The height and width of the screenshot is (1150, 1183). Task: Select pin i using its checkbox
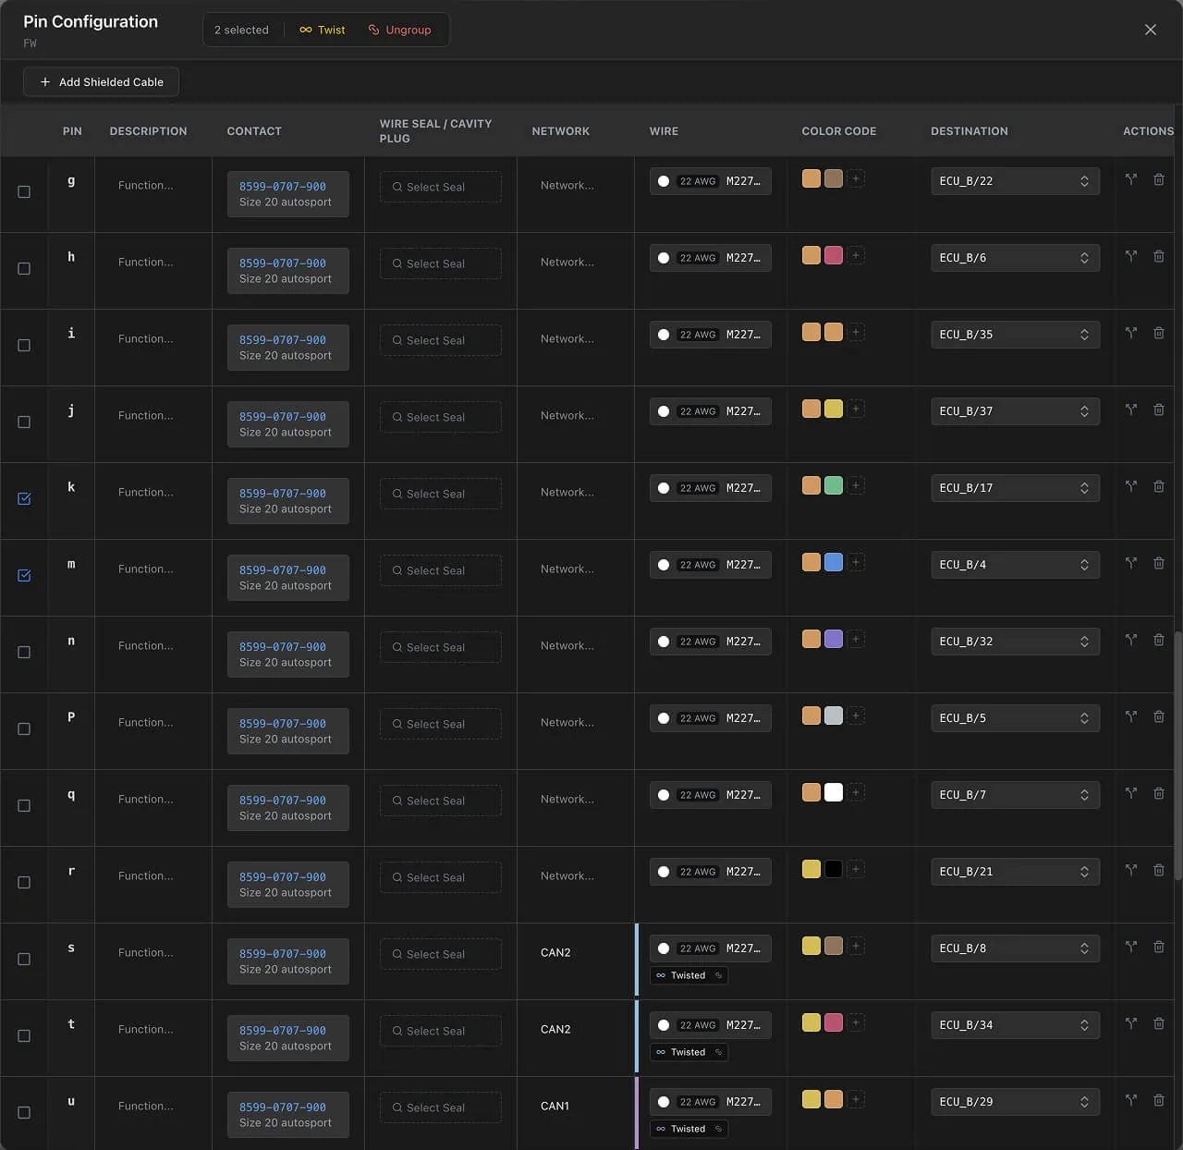tap(24, 346)
